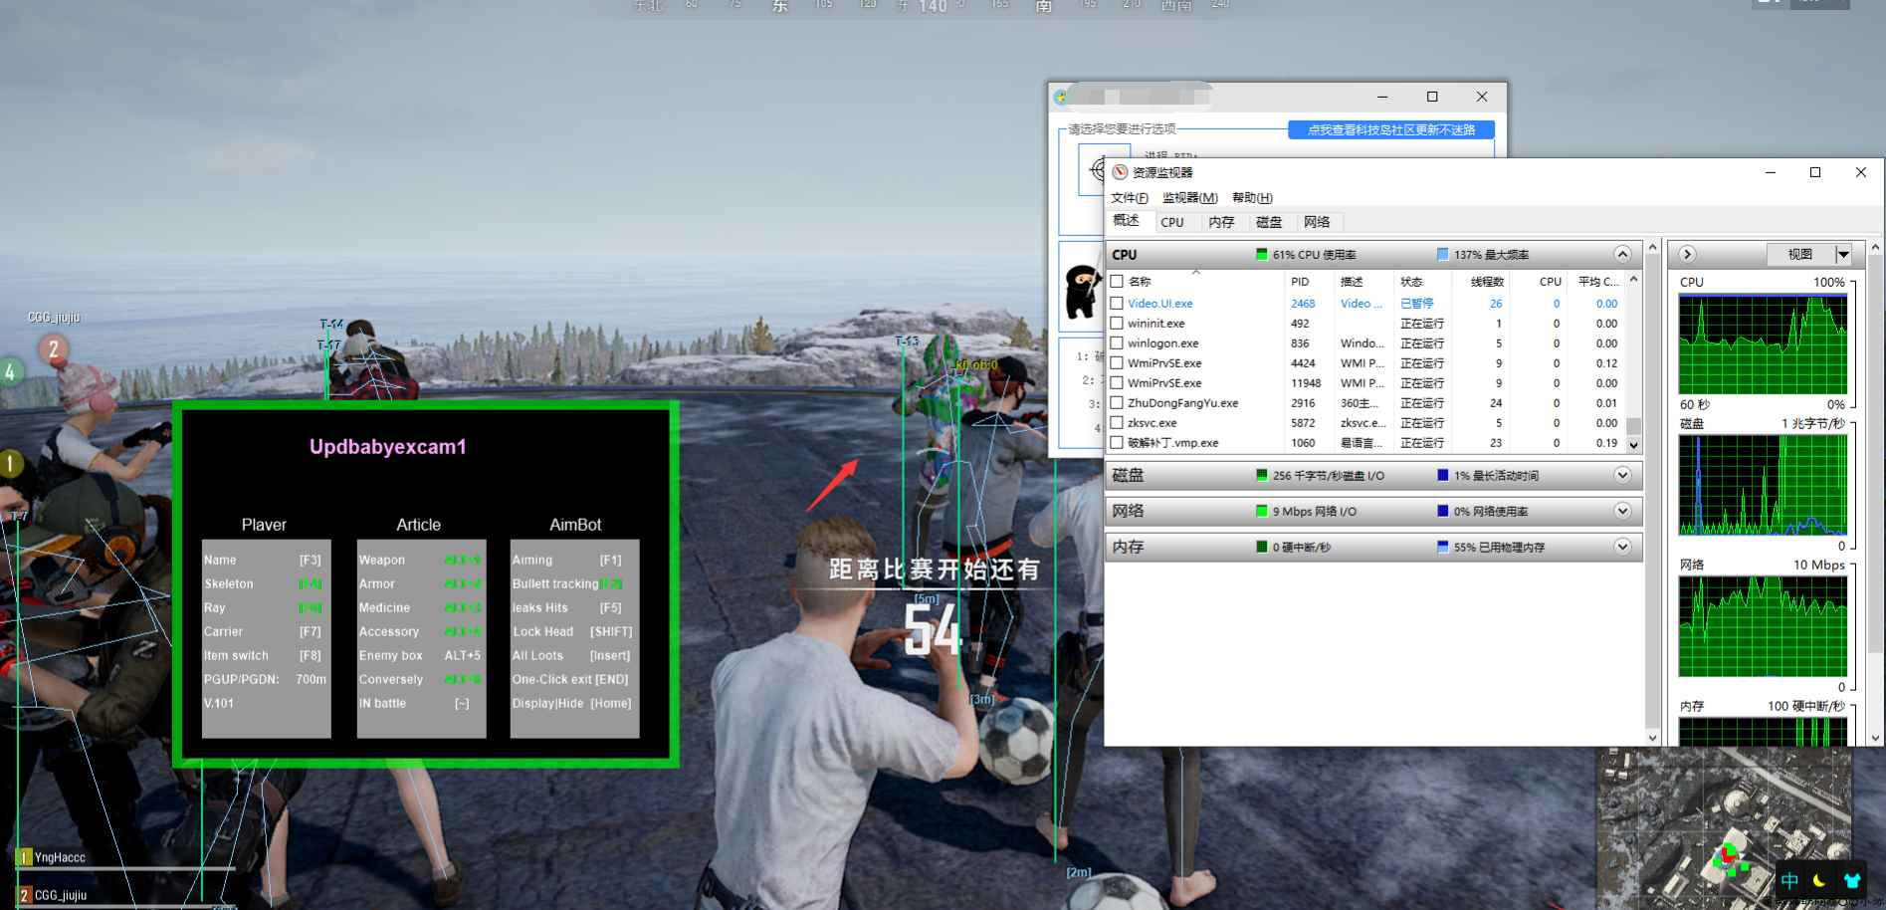
Task: Switch to the 内存 tab
Action: [1221, 222]
